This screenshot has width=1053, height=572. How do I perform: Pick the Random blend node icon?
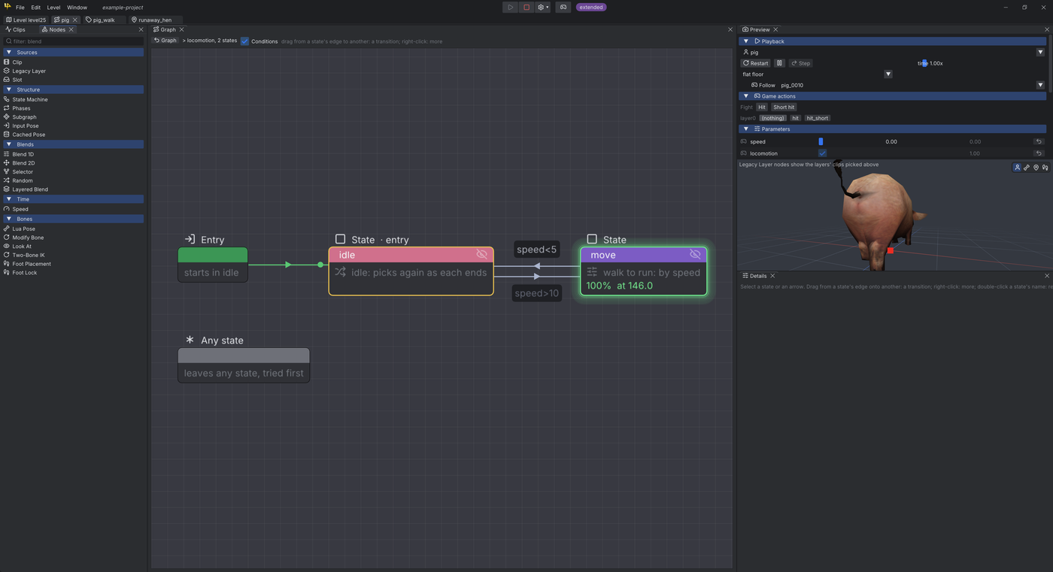7,180
